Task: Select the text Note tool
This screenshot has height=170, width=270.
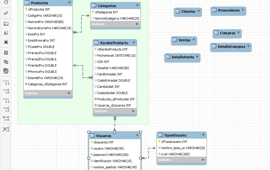Action: [x=6, y=33]
